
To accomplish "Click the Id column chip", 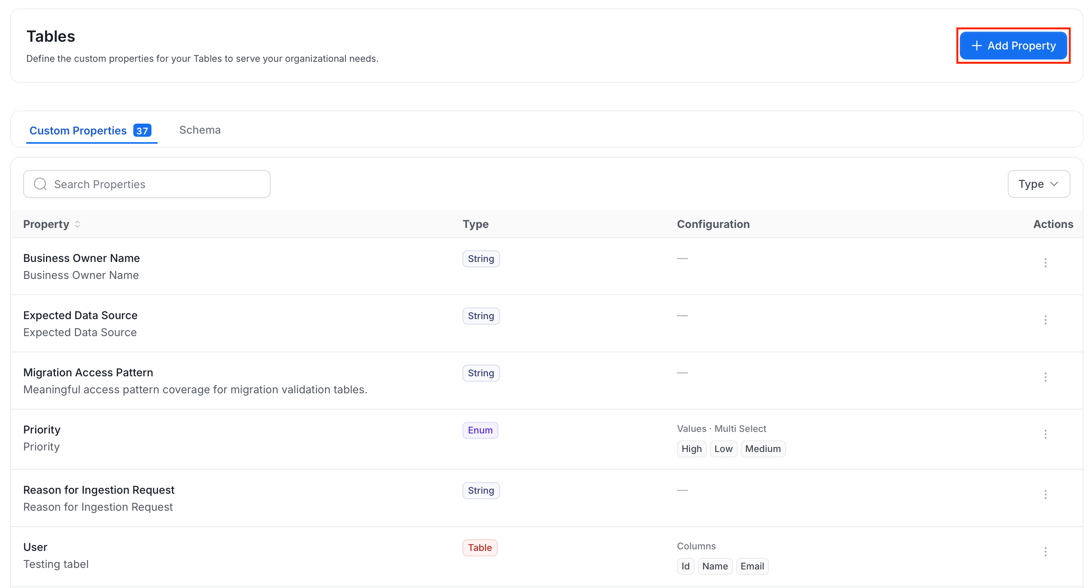I will (685, 566).
